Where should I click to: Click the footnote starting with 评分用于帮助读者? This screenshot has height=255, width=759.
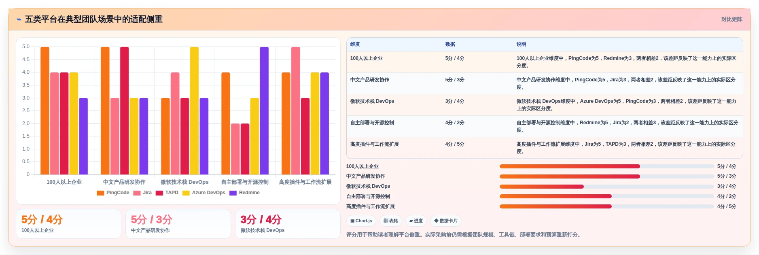click(x=464, y=235)
